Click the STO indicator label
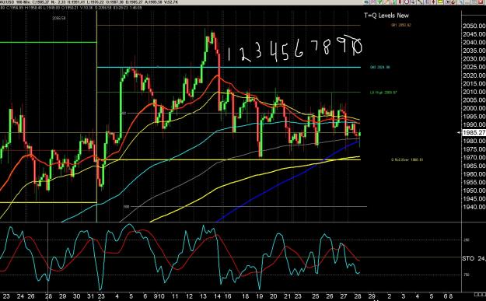This screenshot has height=301, width=486. coord(468,258)
